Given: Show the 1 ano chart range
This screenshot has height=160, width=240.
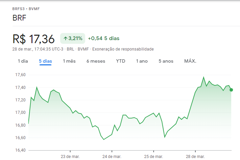Looking at the screenshot, I should coord(142,61).
